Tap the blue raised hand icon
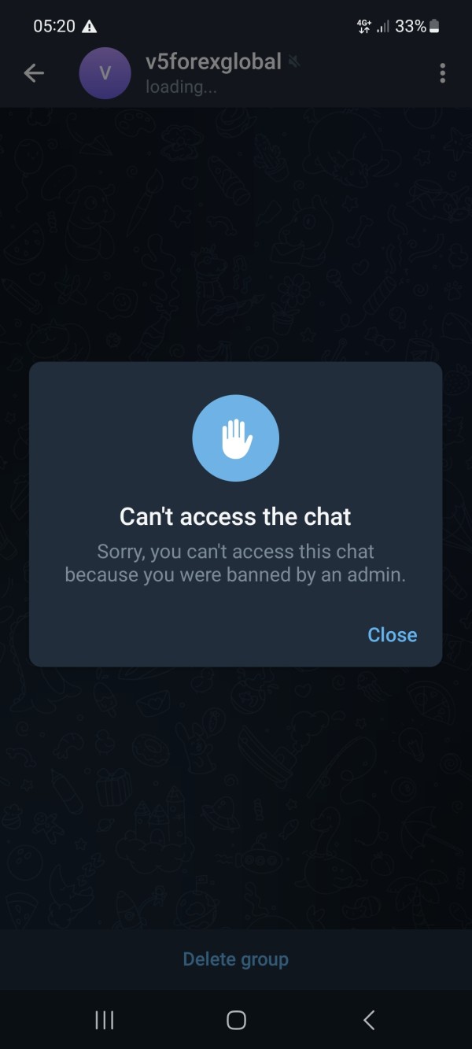The height and width of the screenshot is (1049, 472). pyautogui.click(x=236, y=438)
